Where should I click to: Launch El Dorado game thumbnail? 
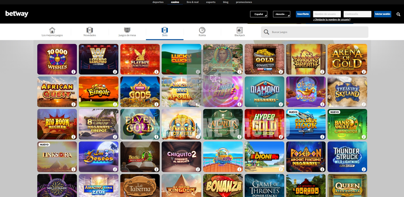pyautogui.click(x=306, y=186)
